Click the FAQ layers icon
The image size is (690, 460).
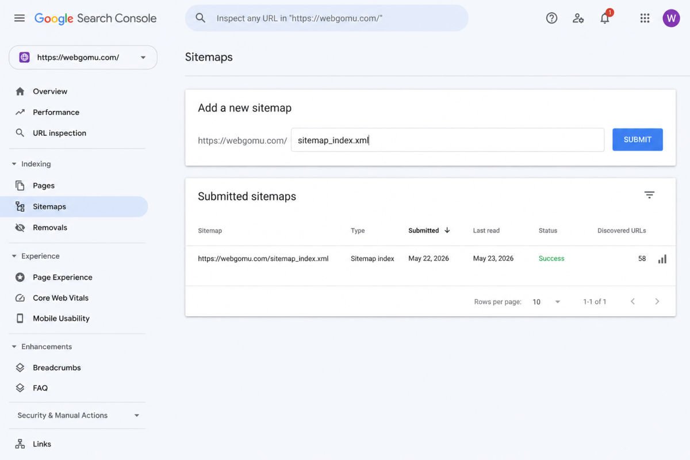click(20, 388)
